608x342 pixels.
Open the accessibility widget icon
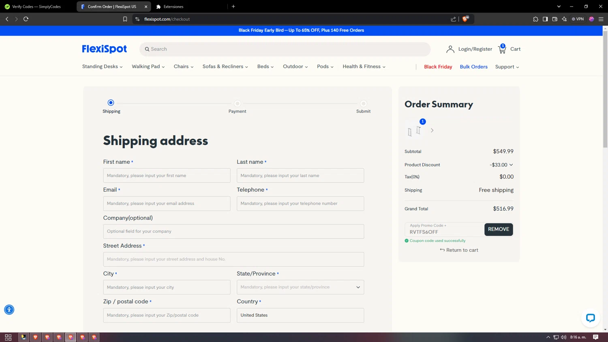[x=9, y=310]
